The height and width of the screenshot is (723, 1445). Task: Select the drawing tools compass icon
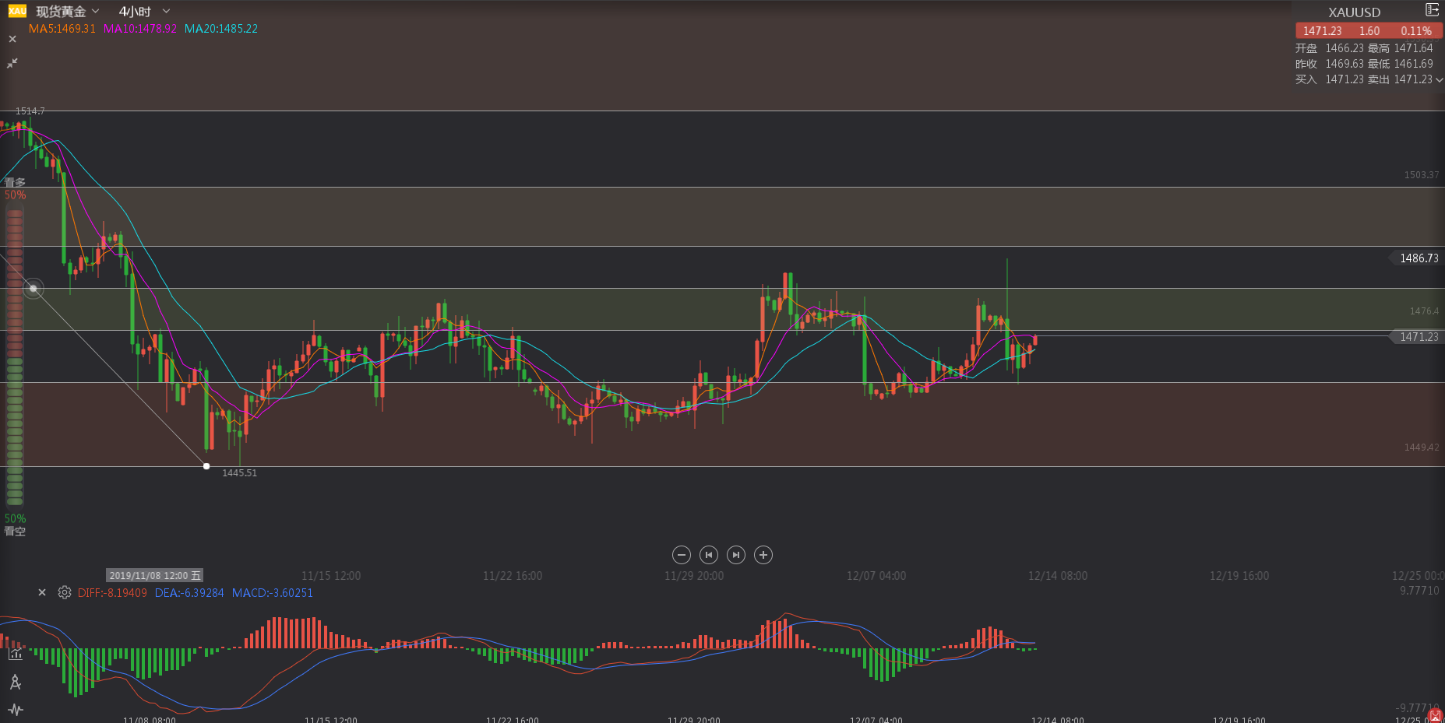point(15,683)
